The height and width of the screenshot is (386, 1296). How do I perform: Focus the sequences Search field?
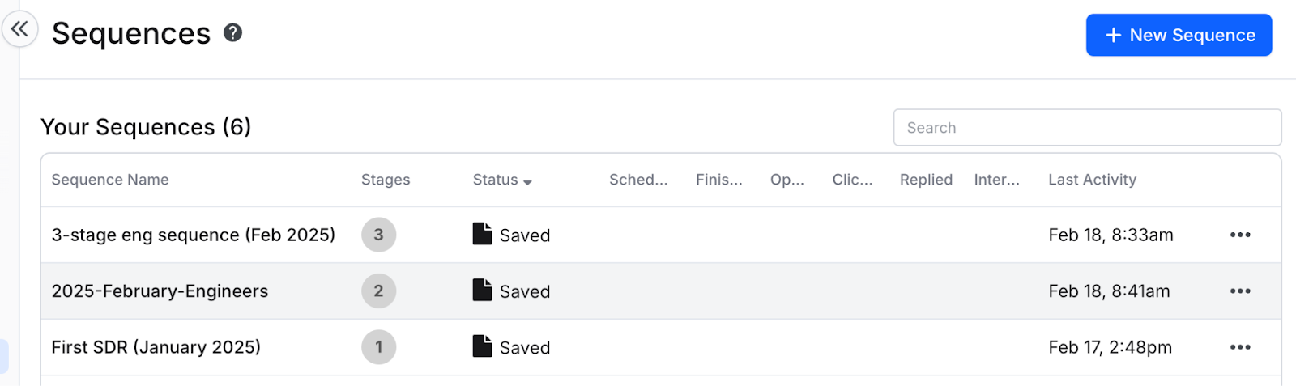click(x=1087, y=128)
